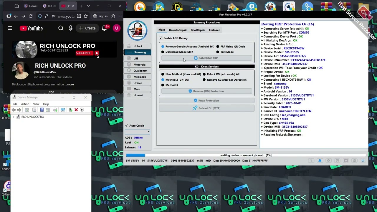Click the black down-arrow icon in Device Manager toolbar
This screenshot has width=377, height=212.
82,110
